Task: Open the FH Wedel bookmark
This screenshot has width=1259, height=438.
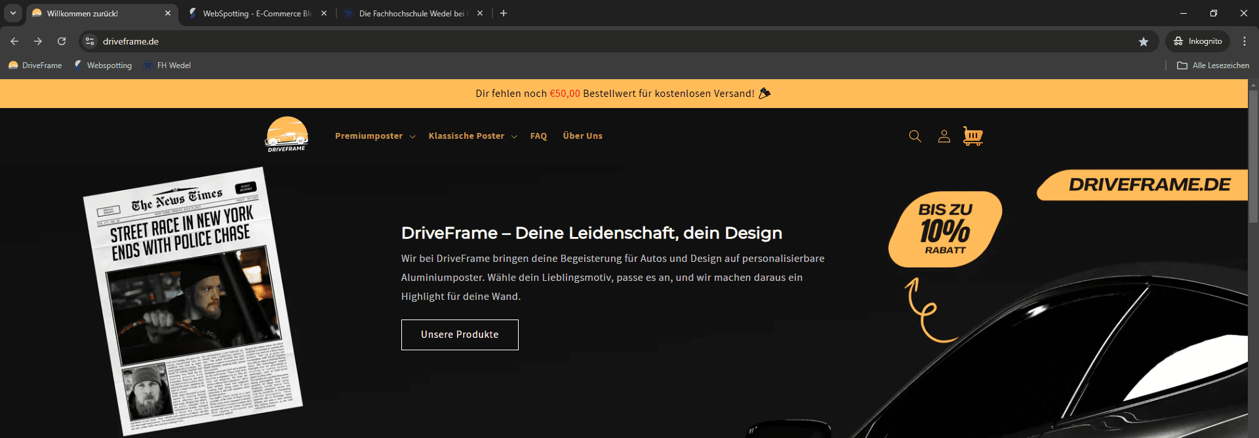Action: [167, 65]
